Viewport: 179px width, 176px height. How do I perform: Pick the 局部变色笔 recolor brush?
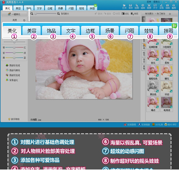tap(13, 75)
